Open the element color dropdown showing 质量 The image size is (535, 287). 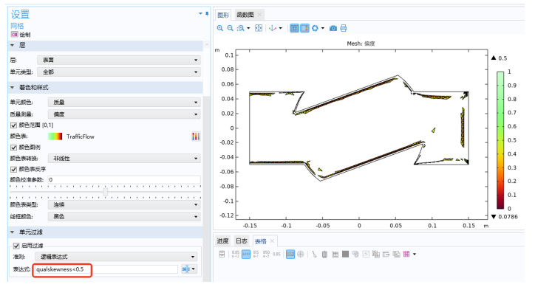(x=124, y=103)
